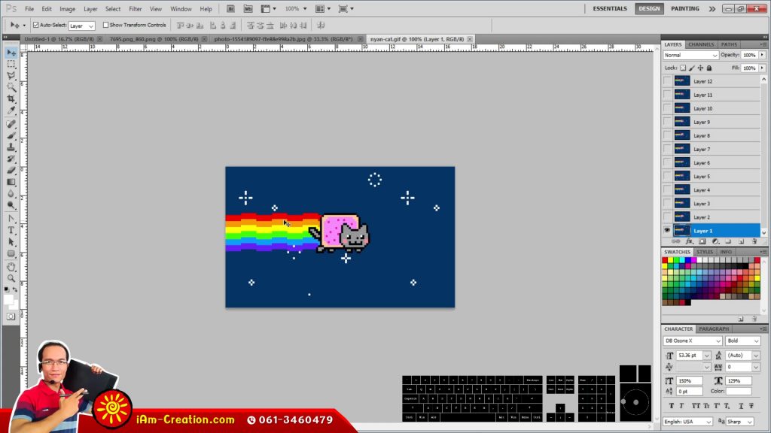Pick the red swatch in Swatches panel
771x433 pixels.
coord(665,260)
